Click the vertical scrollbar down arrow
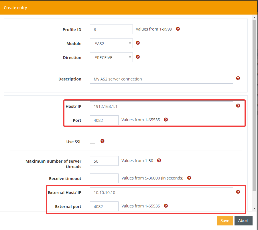258x230 pixels. [254, 209]
